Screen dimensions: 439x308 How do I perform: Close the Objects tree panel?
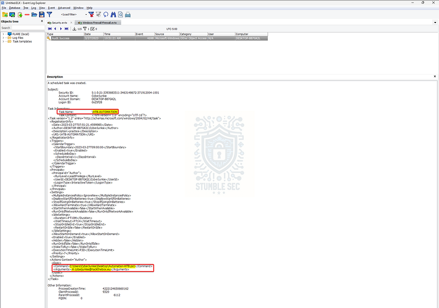tap(42, 21)
